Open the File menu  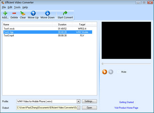[x=4, y=7]
